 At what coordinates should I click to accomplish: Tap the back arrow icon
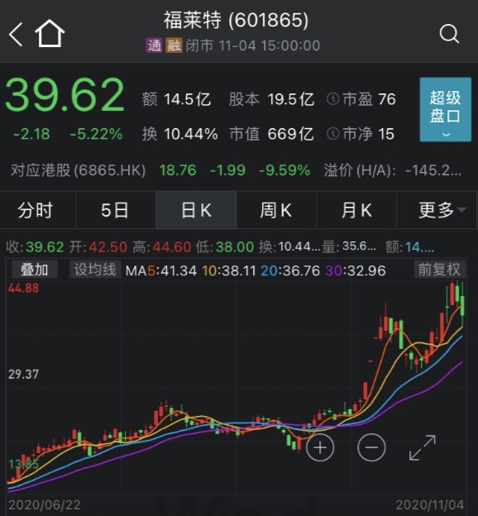pyautogui.click(x=16, y=34)
